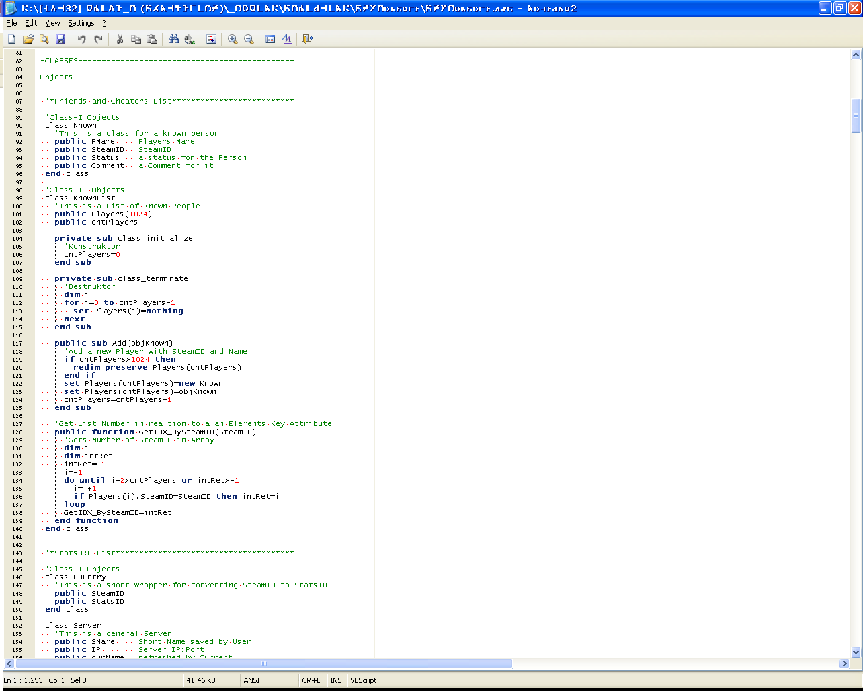Image resolution: width=863 pixels, height=691 pixels.
Task: Click the 'Col 1' status entry
Action: 56,680
